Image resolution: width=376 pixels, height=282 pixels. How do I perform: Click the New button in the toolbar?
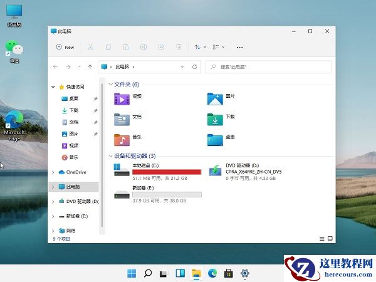point(65,47)
